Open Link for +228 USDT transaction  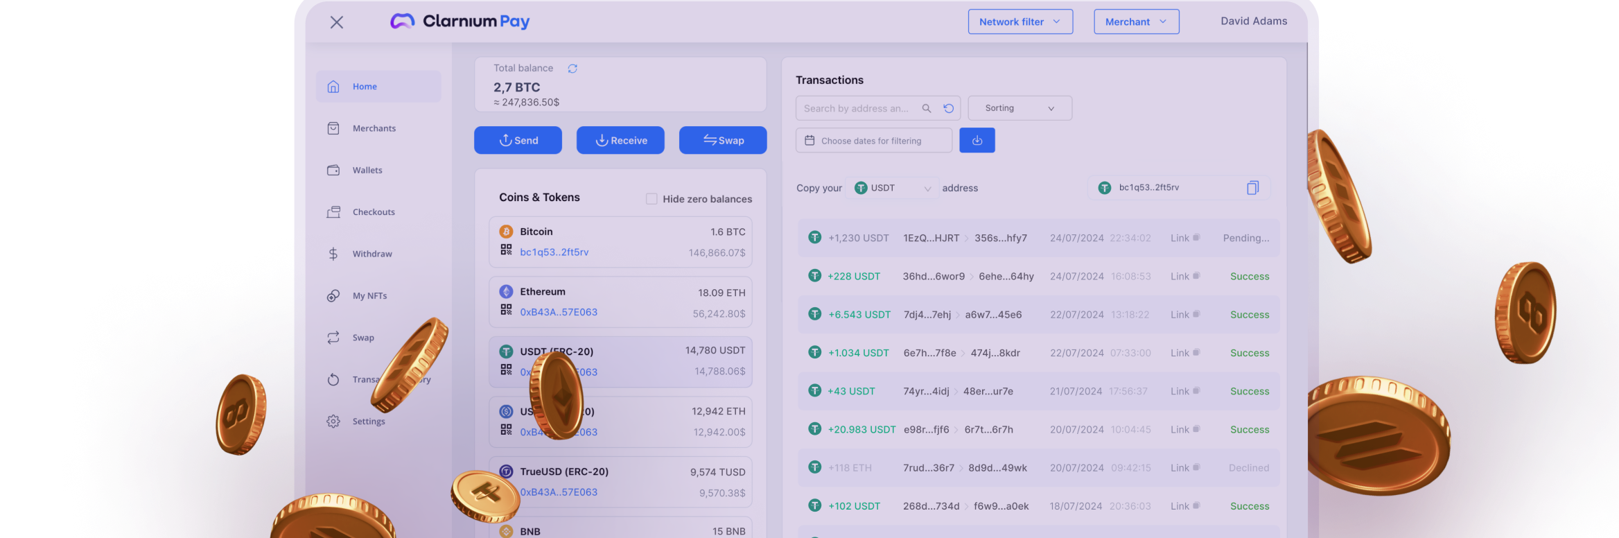1184,276
